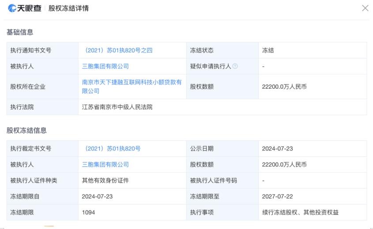The image size is (373, 229).
Task: Click 被执行人 label in 股权冻结信息 table
Action: click(22, 164)
